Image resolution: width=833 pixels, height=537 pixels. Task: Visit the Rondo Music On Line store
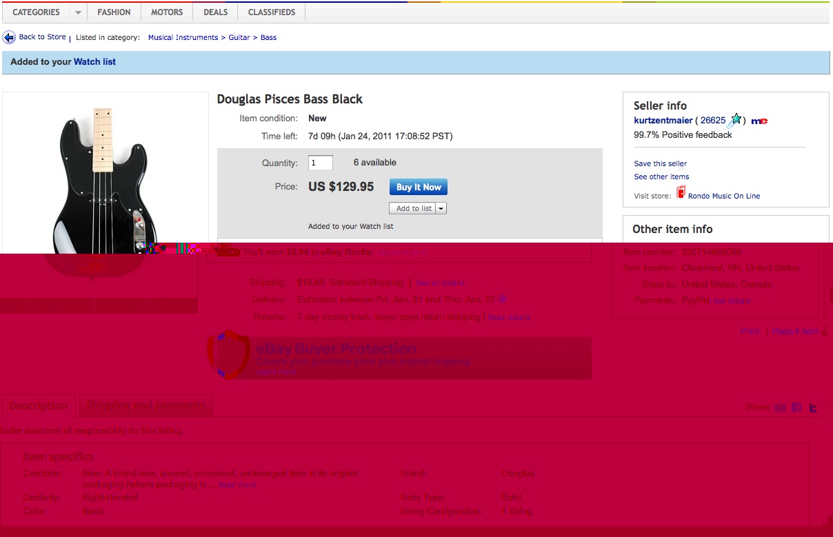click(x=724, y=196)
